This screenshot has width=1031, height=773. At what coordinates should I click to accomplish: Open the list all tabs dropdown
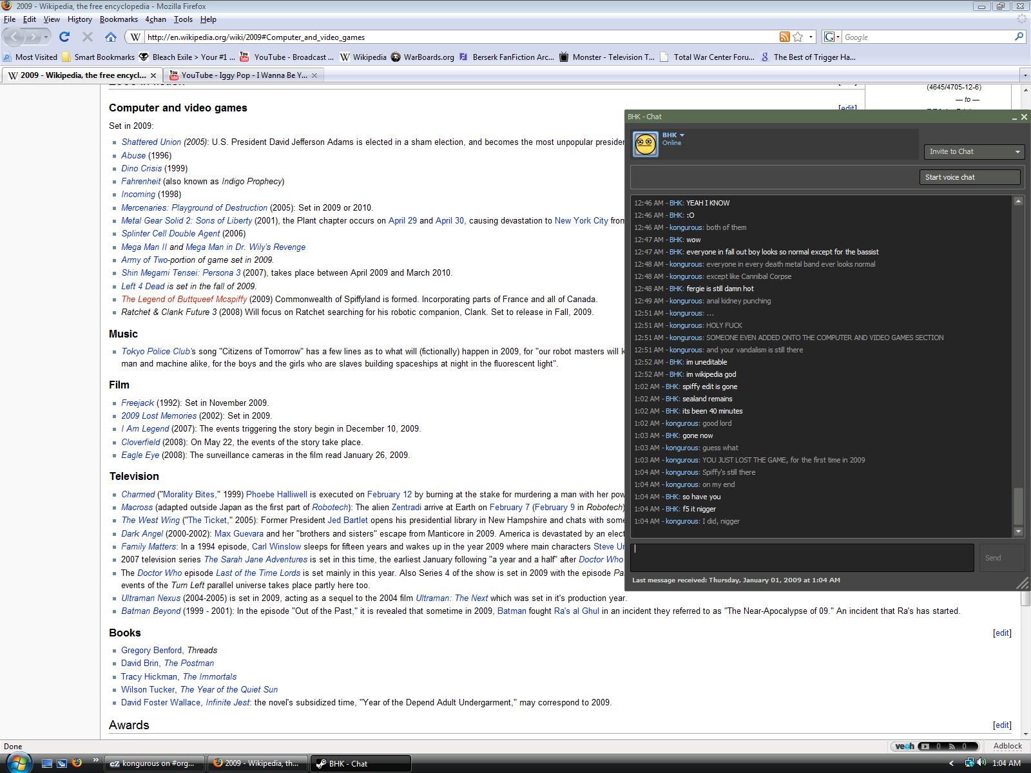click(1024, 75)
